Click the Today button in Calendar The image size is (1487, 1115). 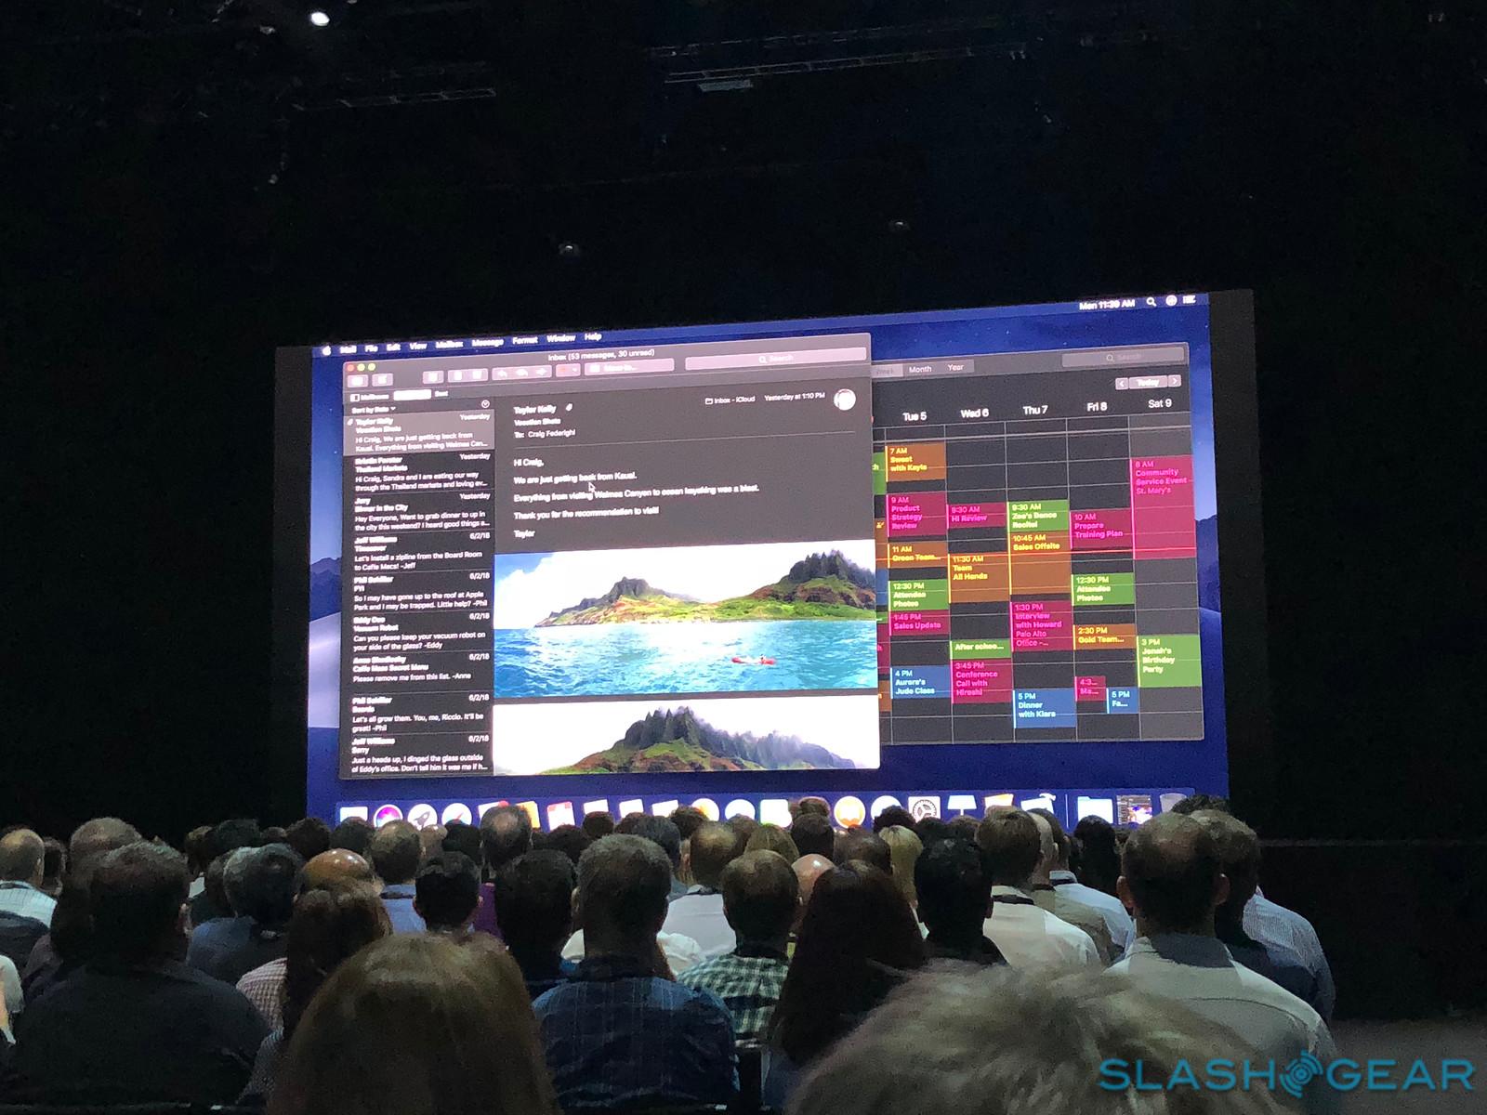1149,383
